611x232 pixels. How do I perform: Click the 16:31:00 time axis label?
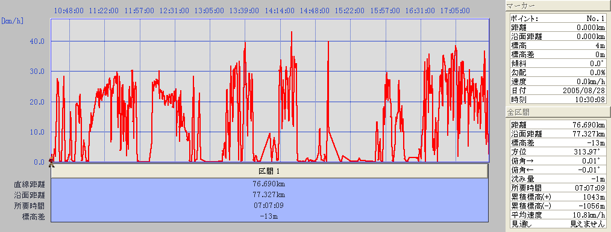tap(421, 11)
